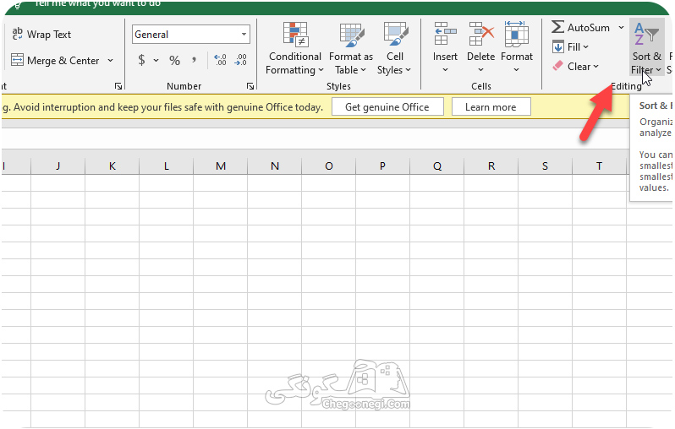Select column K header
Viewport: 675px width, 429px height.
pos(112,166)
